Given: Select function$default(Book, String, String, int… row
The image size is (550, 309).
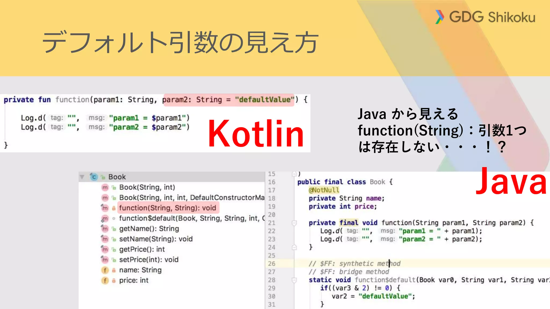Looking at the screenshot, I should [172, 218].
